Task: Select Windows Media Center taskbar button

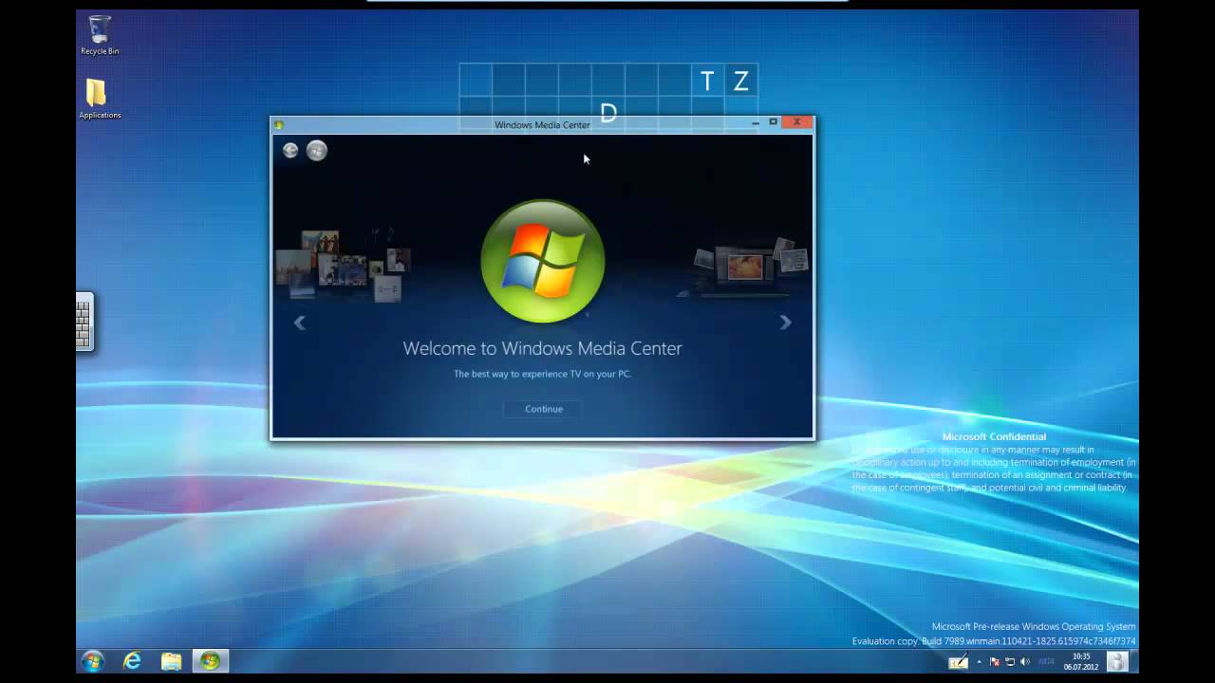Action: click(x=210, y=661)
